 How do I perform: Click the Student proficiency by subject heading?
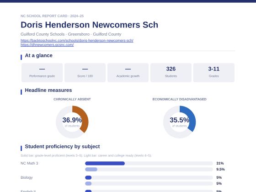[62, 146]
